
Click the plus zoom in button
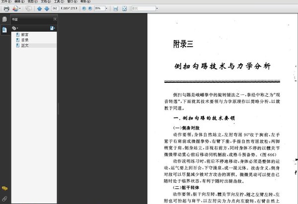(90, 8)
